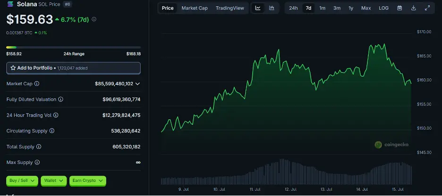Open the Buy / Sell dropdown
442x196 pixels.
22,180
